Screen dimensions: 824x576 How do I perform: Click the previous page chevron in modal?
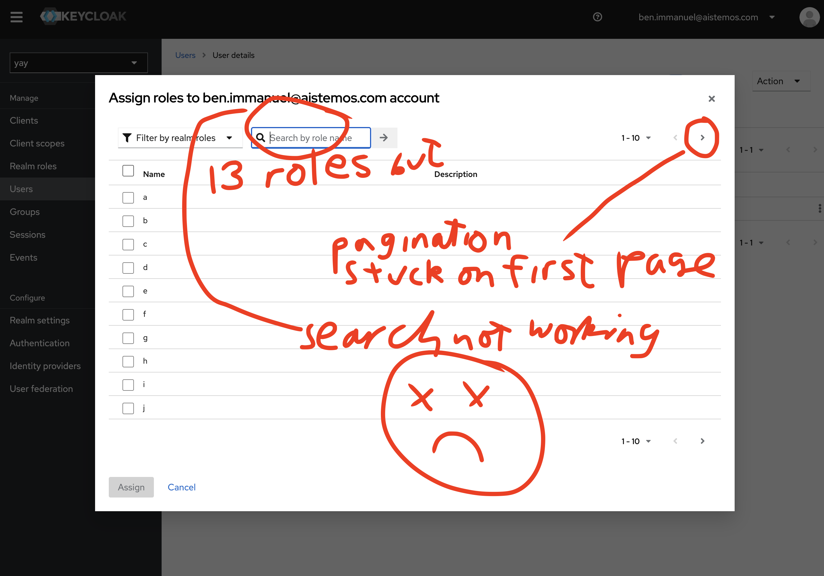(676, 138)
